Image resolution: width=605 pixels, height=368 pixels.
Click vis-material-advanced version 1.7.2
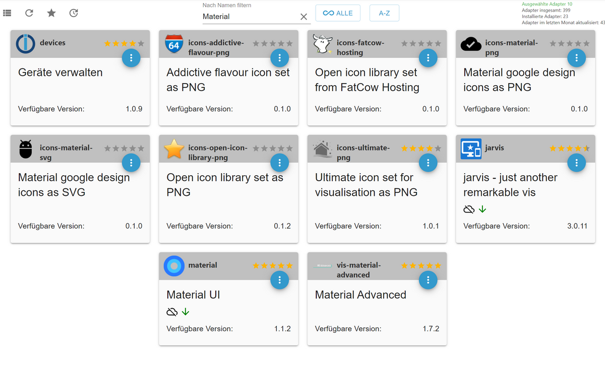click(431, 329)
